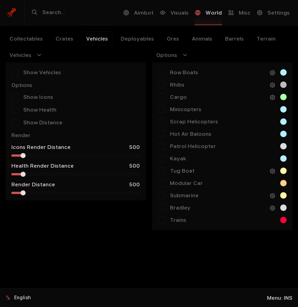Change language from English
Viewport: 298px width, 307px height.
tap(22, 297)
